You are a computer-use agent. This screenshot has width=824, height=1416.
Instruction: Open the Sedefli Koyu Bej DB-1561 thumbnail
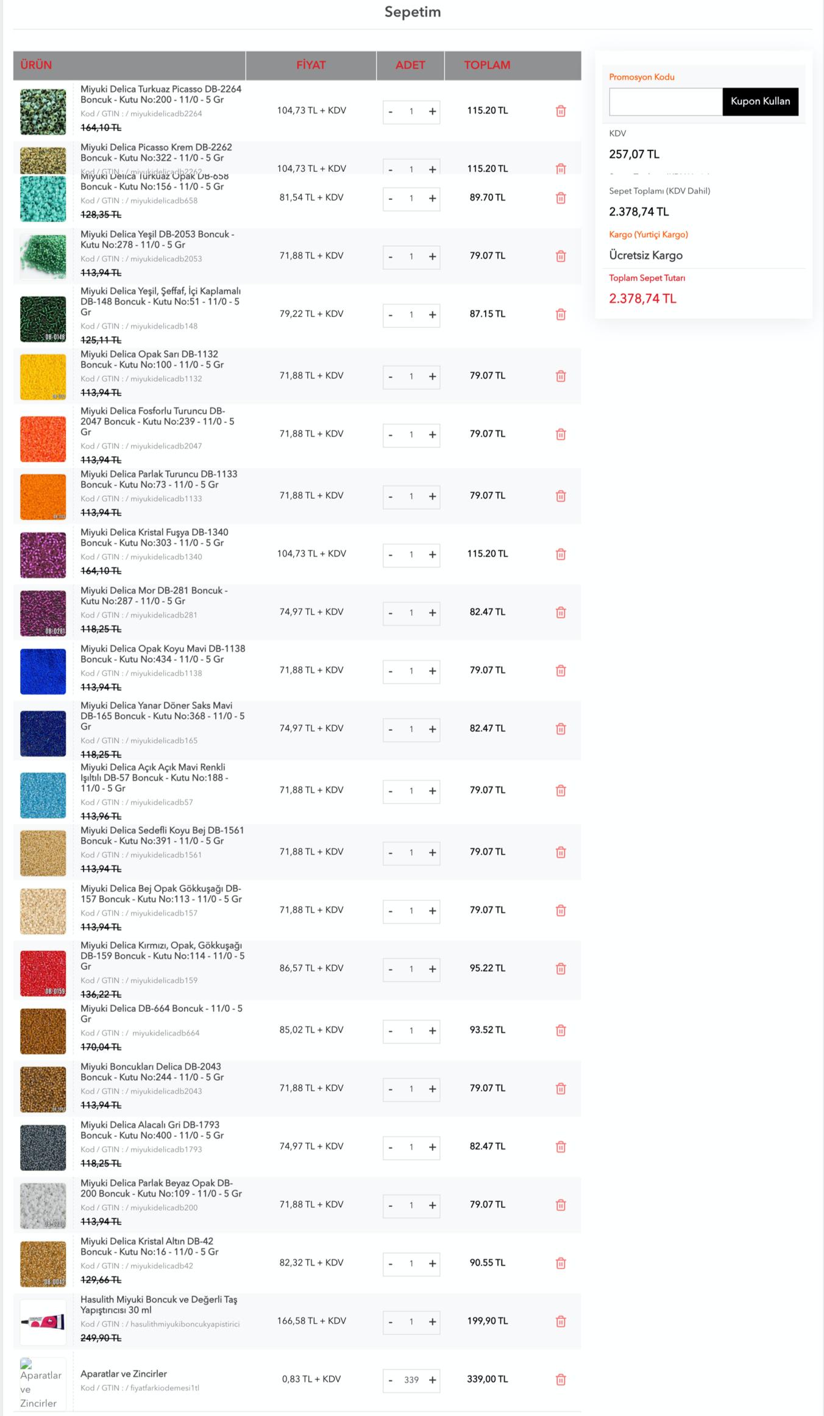click(x=43, y=853)
